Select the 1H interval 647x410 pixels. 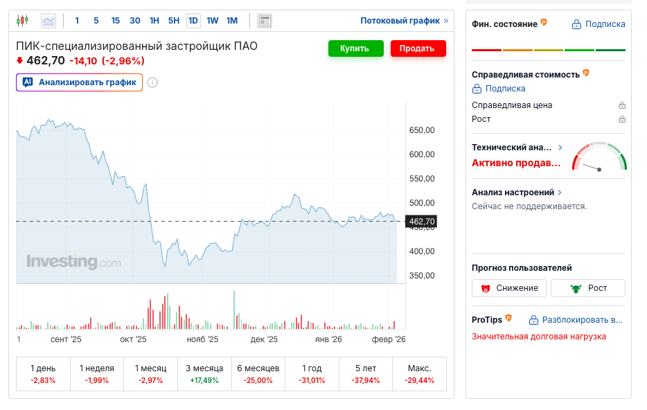154,21
